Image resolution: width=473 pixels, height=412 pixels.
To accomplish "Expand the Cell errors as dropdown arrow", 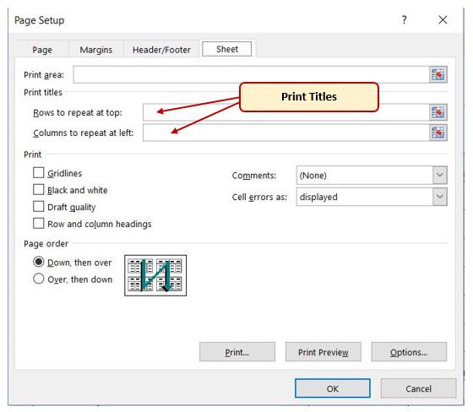I will point(439,197).
